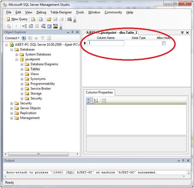Select the Replication tree item

pyautogui.click(x=28, y=113)
